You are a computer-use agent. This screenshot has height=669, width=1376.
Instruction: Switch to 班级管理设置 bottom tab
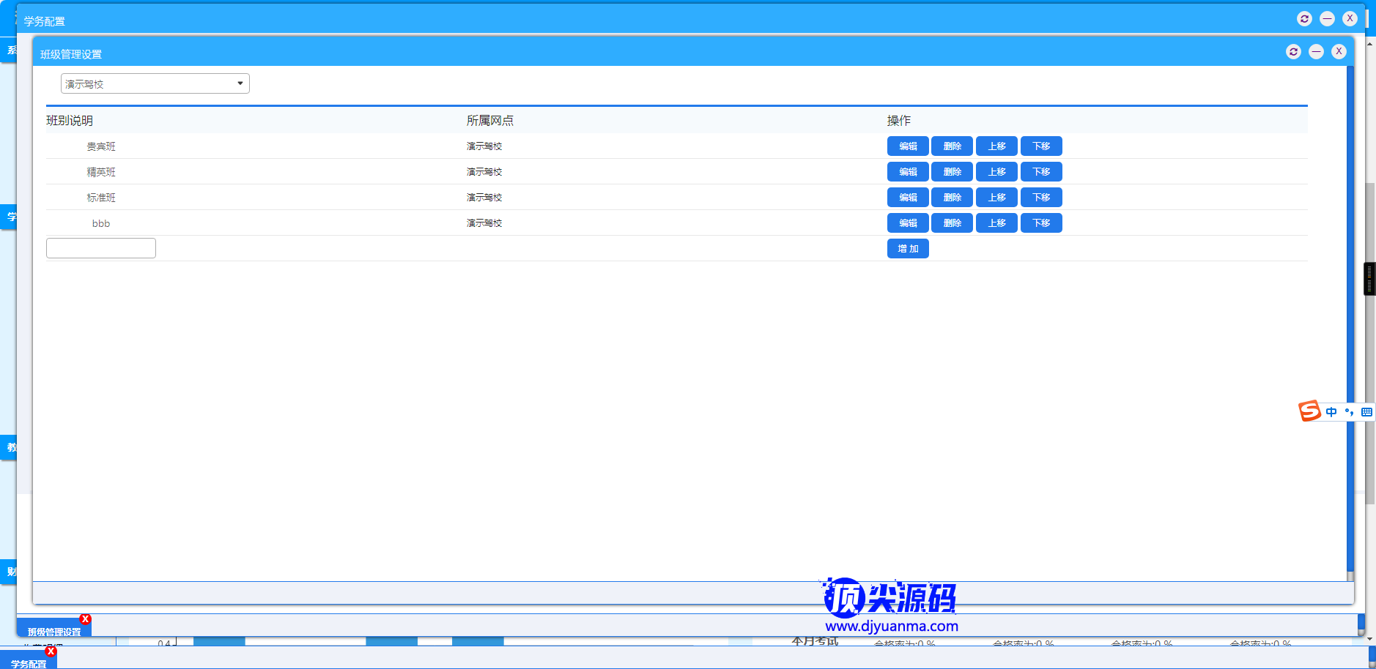[x=53, y=631]
